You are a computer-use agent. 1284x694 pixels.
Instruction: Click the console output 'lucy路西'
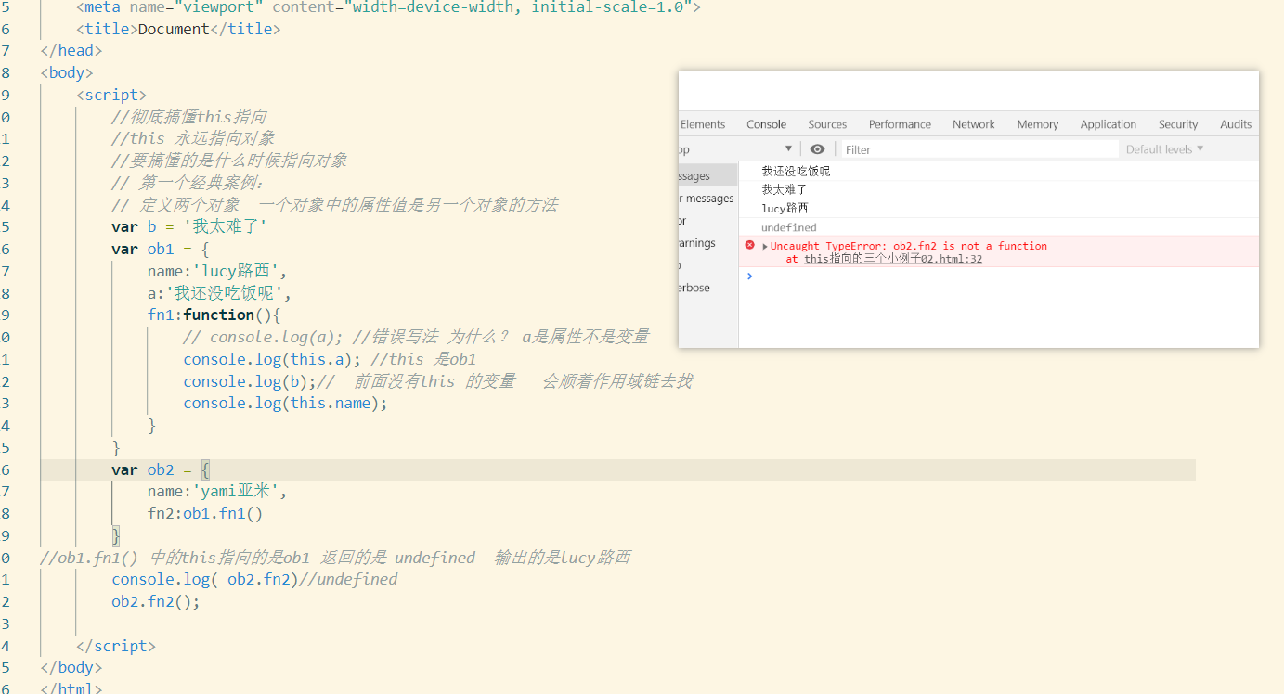(x=785, y=208)
